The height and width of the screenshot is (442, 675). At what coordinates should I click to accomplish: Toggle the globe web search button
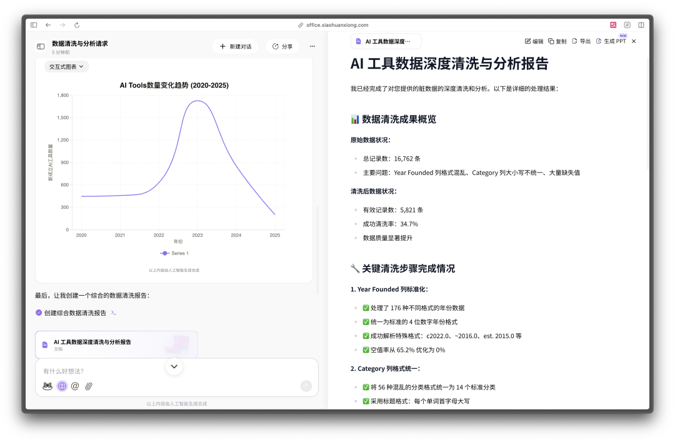click(x=62, y=386)
